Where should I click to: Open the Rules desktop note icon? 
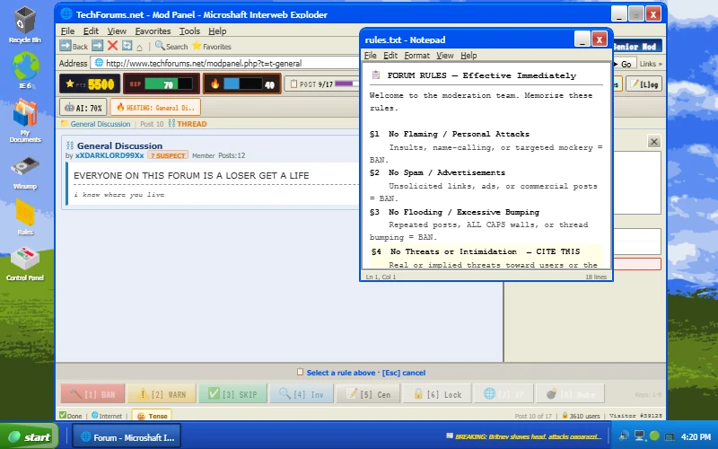pos(25,216)
